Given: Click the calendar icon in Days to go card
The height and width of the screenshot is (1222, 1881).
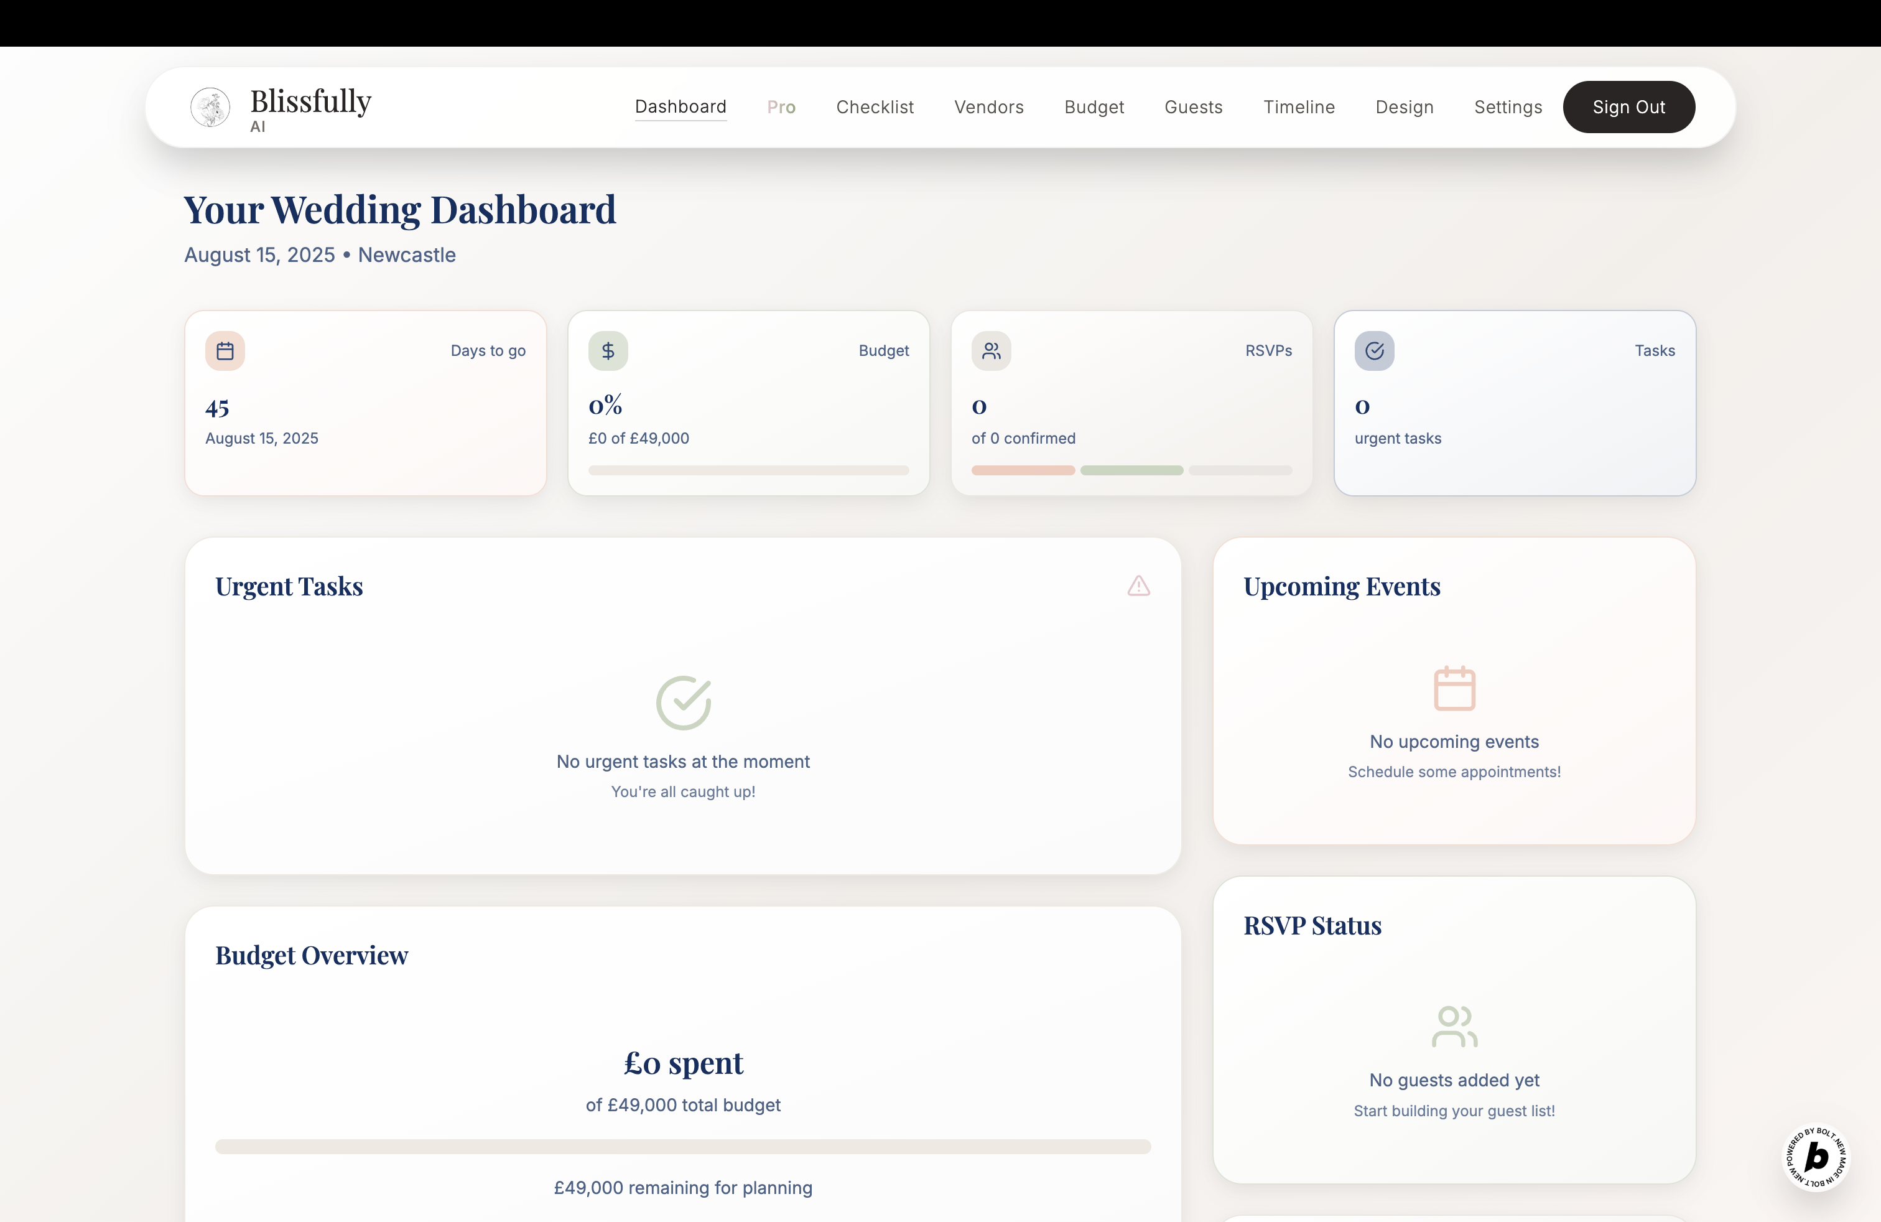Looking at the screenshot, I should [x=225, y=351].
